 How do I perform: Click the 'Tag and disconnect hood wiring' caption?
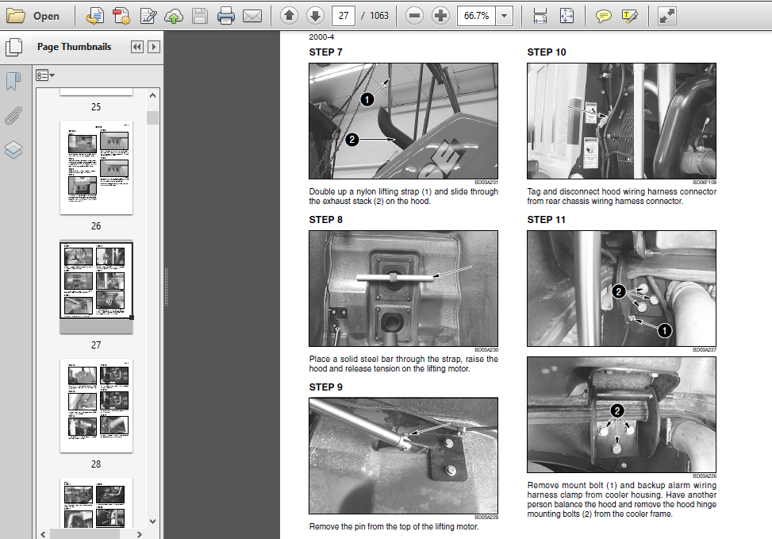coord(621,196)
